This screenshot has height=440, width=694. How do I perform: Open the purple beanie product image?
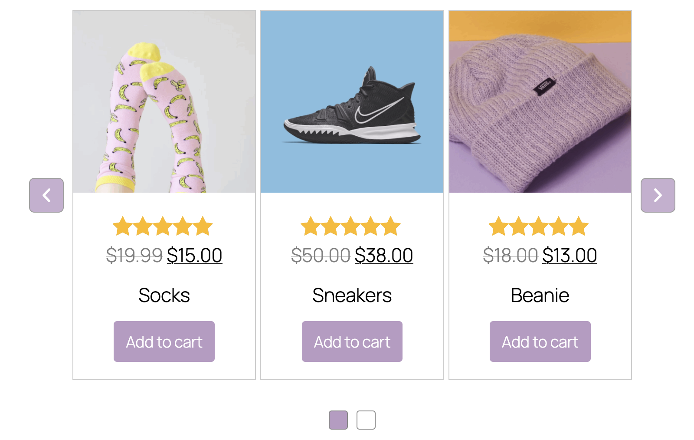(540, 102)
